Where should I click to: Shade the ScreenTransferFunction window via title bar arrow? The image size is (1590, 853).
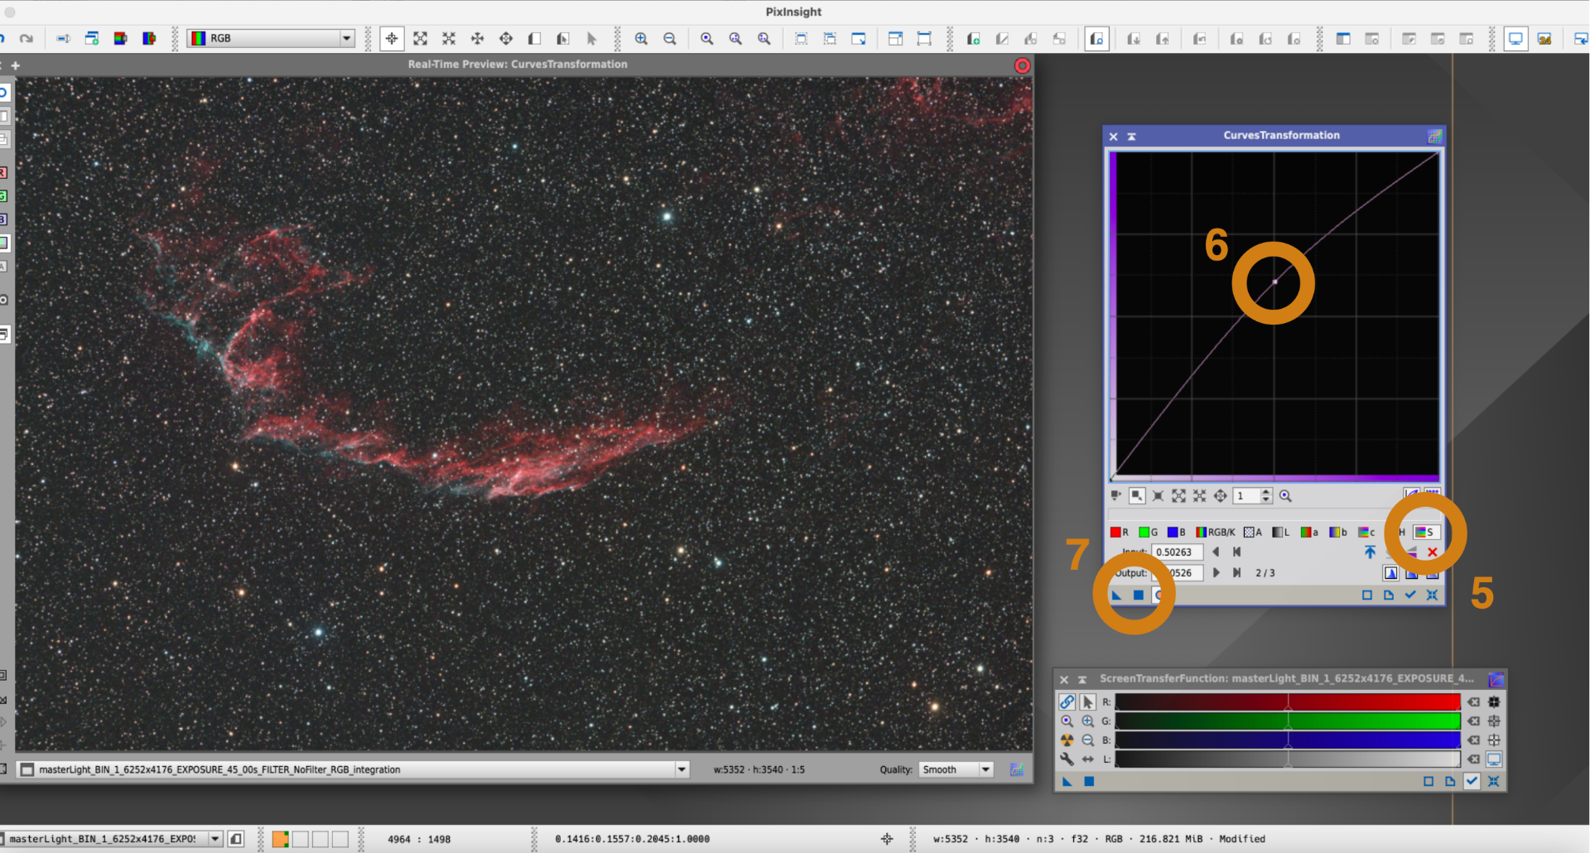tap(1082, 680)
